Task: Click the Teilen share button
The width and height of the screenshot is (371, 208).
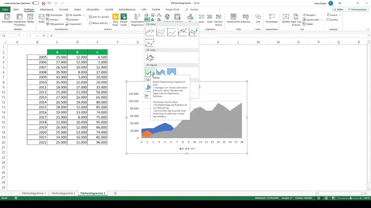Action: pos(339,9)
